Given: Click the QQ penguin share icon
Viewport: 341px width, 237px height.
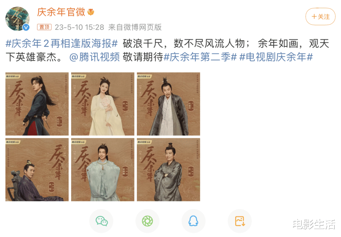Looking at the screenshot, I should tap(193, 221).
